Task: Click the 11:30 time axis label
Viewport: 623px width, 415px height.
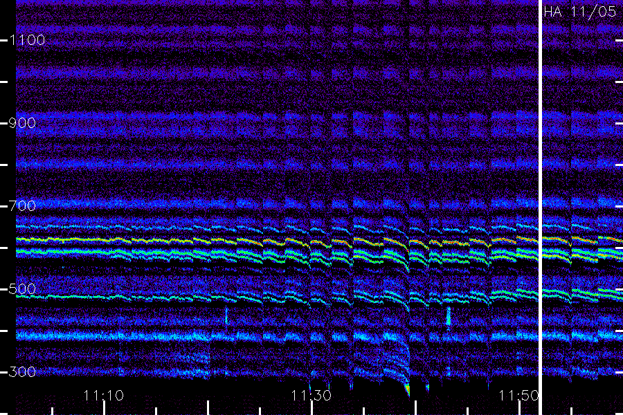Action: pos(311,396)
